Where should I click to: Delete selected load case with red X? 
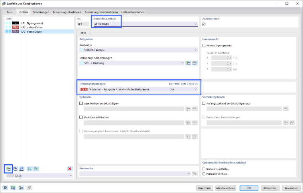(70, 169)
